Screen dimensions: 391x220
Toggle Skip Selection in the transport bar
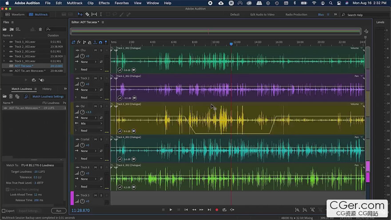pyautogui.click(x=232, y=210)
